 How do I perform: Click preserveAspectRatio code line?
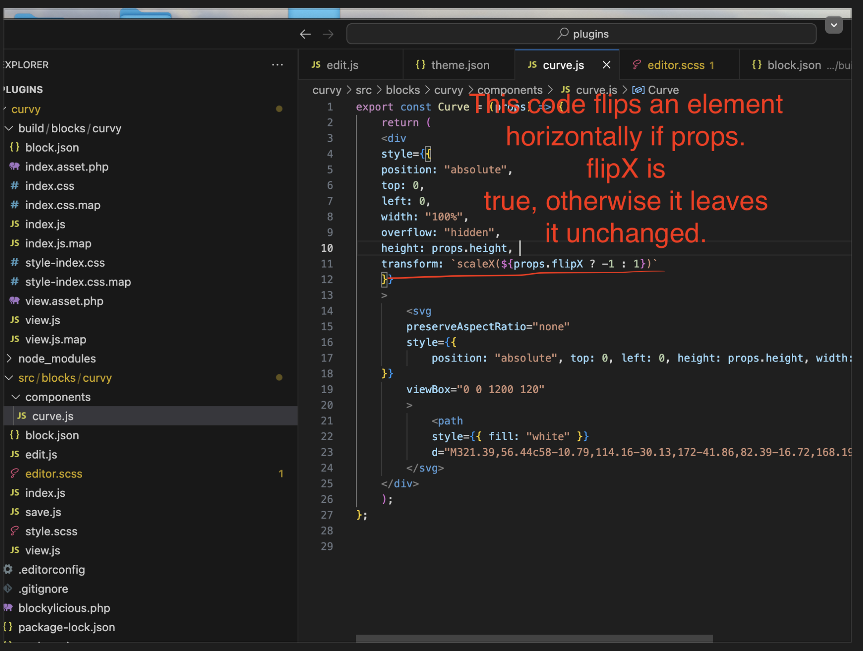[488, 326]
